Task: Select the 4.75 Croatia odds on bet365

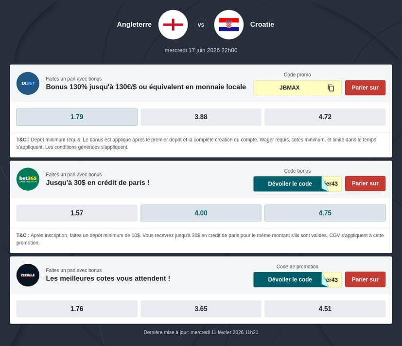Action: 324,213
